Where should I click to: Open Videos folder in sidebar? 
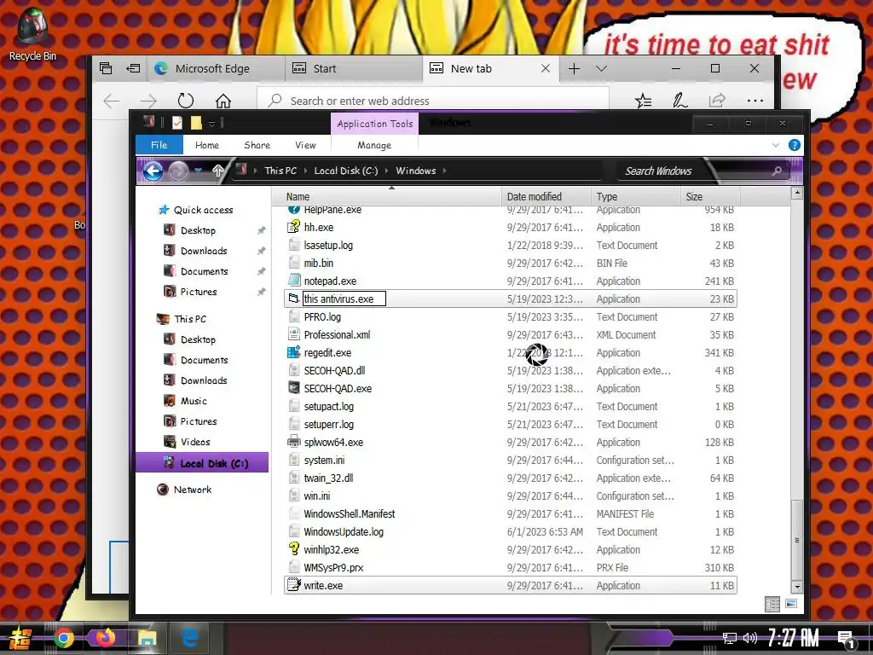pos(195,442)
